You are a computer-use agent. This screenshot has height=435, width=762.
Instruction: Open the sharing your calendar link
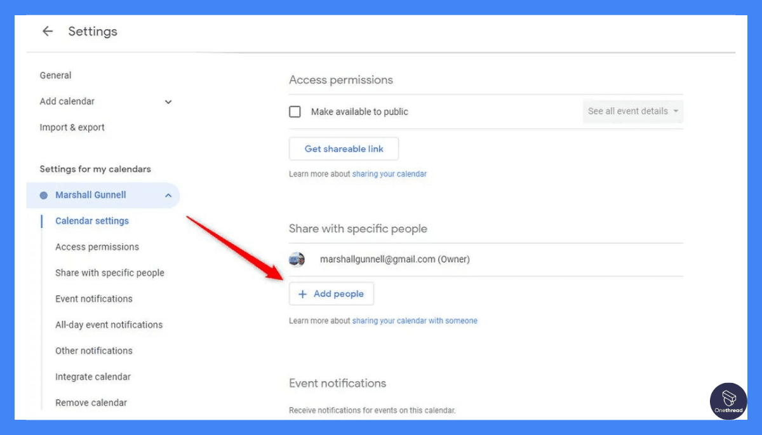(x=389, y=173)
